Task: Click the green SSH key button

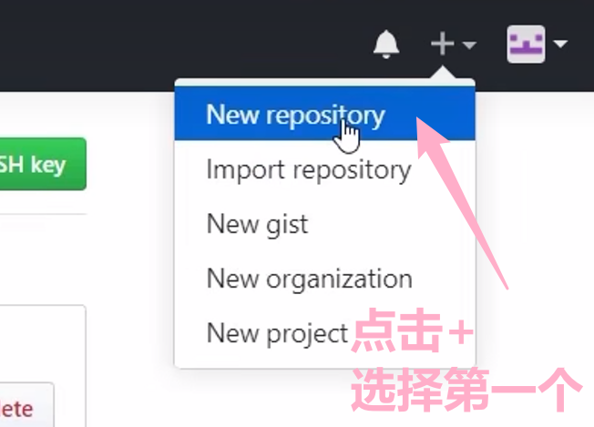Action: click(43, 164)
